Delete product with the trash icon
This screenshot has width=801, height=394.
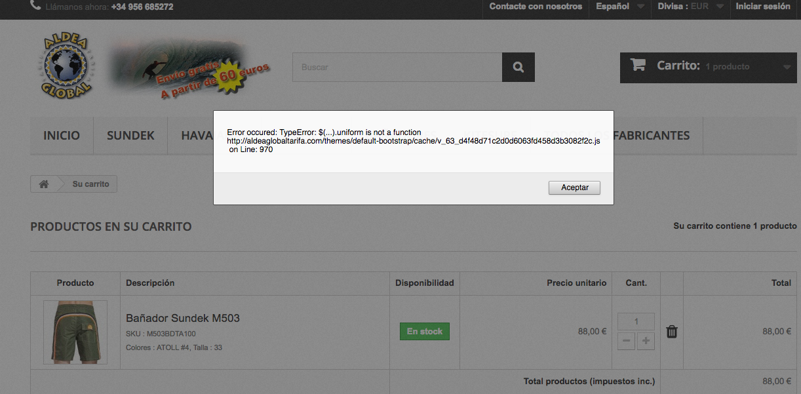click(x=672, y=332)
